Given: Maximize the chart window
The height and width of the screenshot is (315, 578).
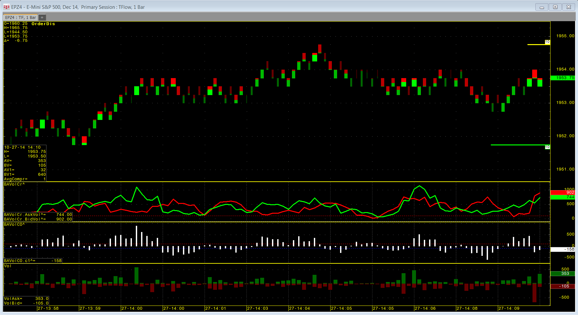Looking at the screenshot, I should coord(555,7).
